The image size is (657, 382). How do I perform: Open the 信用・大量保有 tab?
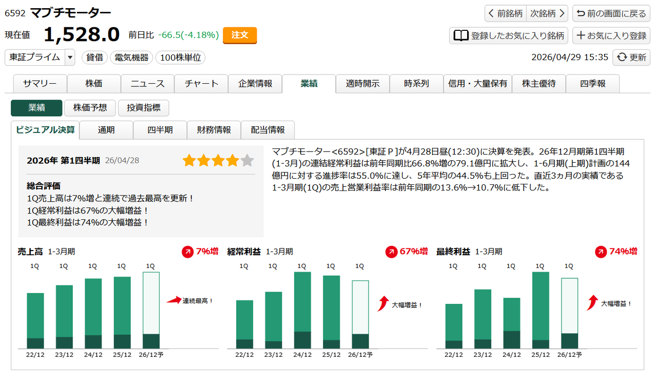pyautogui.click(x=477, y=84)
